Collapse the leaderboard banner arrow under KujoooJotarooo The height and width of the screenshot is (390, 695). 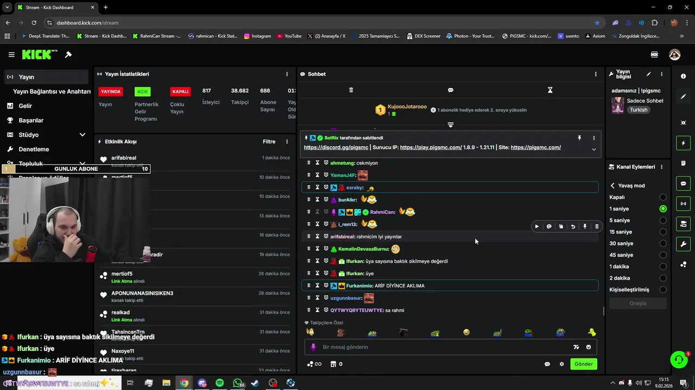click(450, 125)
